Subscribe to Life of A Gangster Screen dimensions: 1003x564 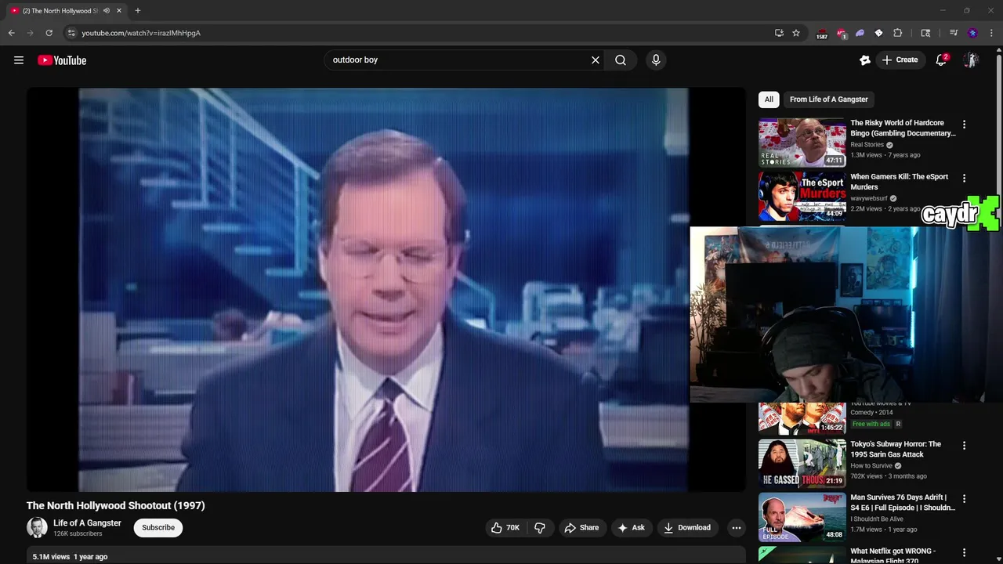(x=158, y=528)
